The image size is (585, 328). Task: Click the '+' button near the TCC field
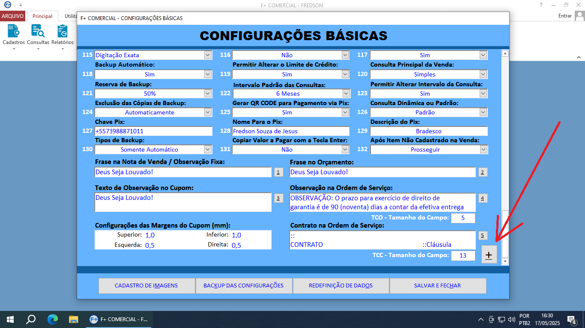point(489,254)
